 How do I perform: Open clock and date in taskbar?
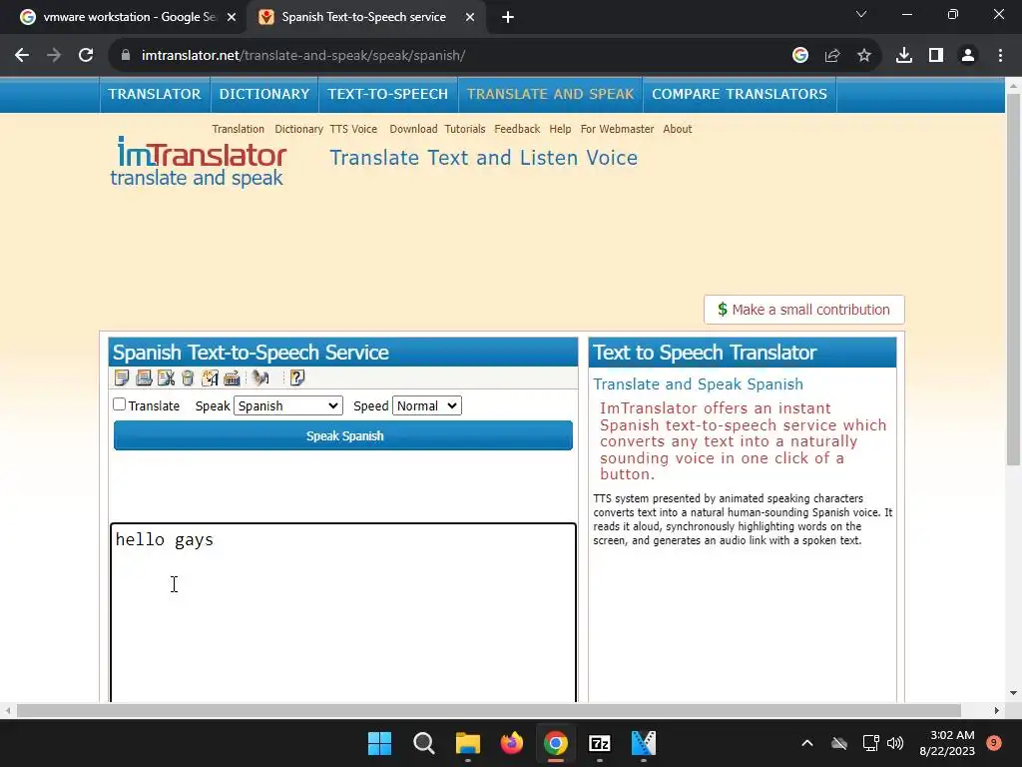pyautogui.click(x=947, y=743)
